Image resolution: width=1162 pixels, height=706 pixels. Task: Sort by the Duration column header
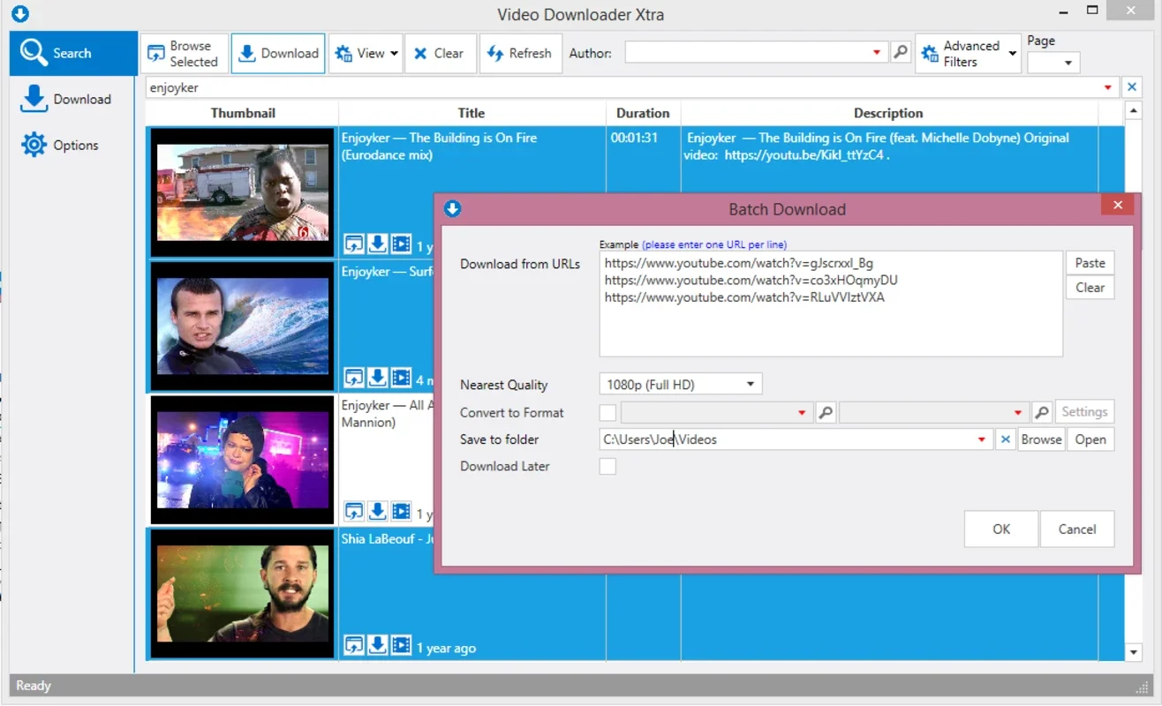pyautogui.click(x=643, y=113)
